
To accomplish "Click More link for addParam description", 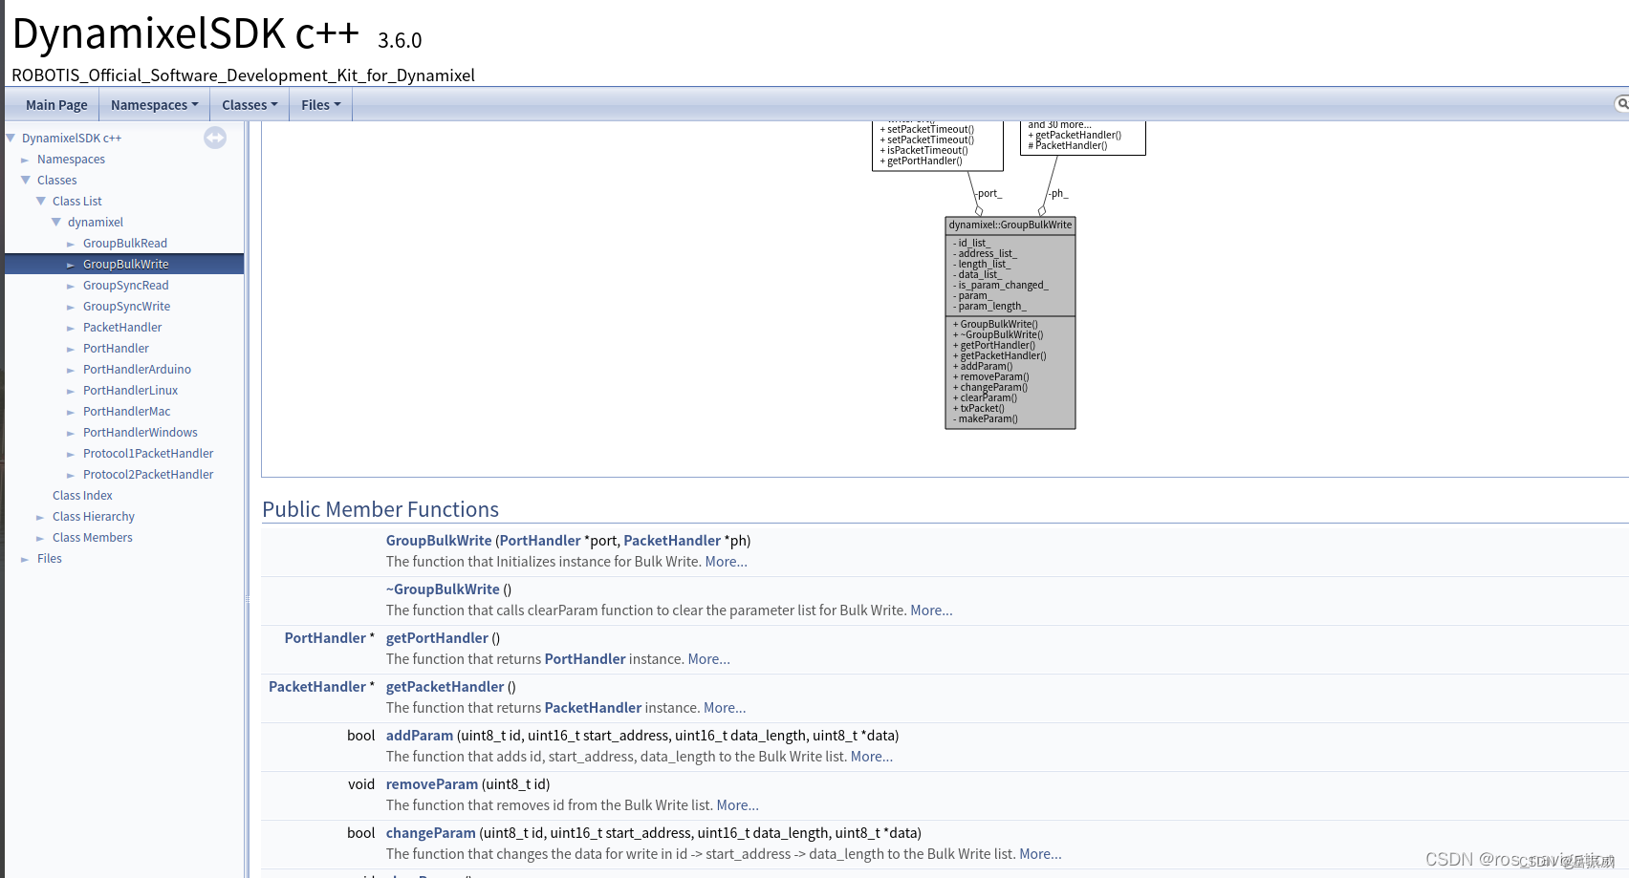I will coord(872,757).
